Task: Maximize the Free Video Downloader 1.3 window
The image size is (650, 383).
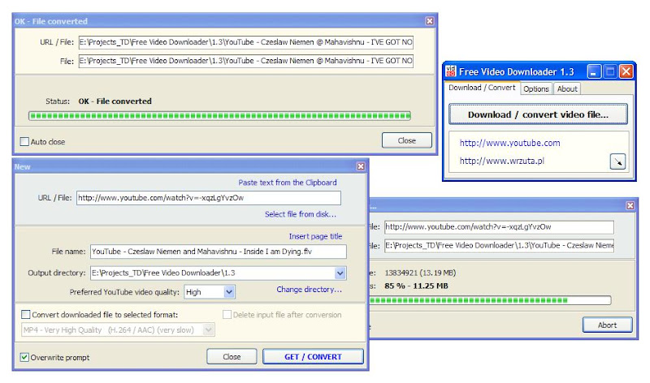Action: point(610,71)
